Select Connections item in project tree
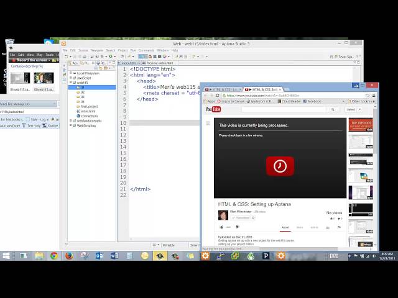This screenshot has width=398, height=298. click(x=87, y=116)
